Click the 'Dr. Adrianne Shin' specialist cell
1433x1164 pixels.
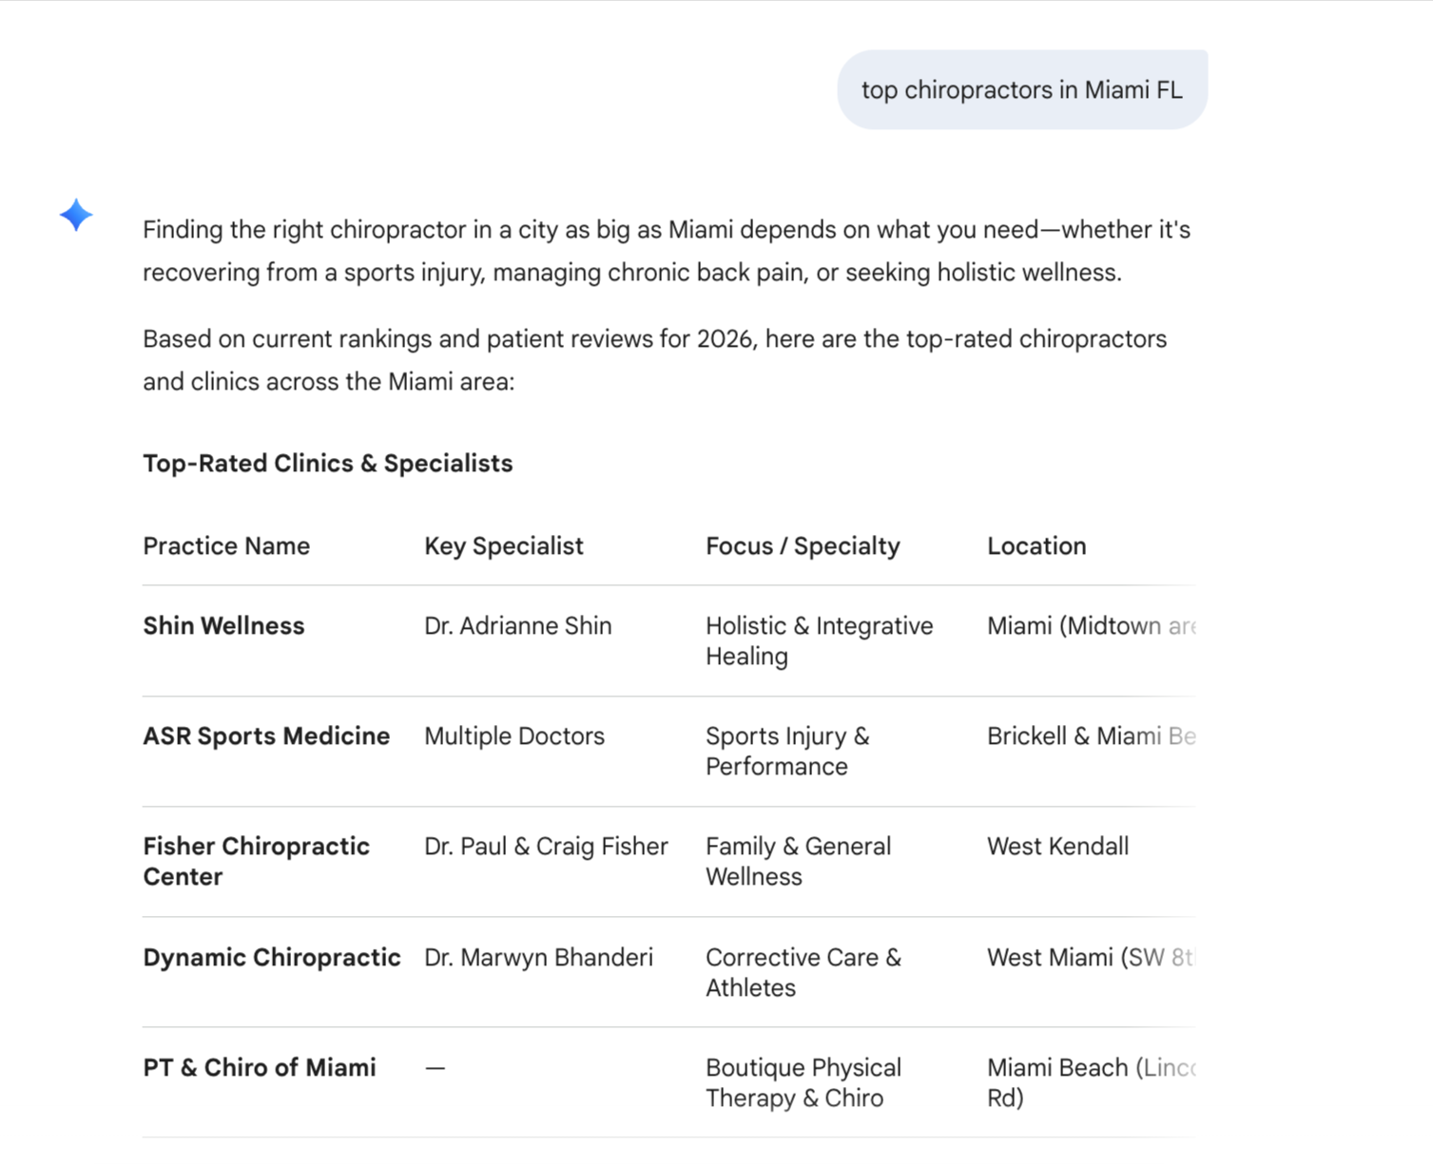pos(517,626)
